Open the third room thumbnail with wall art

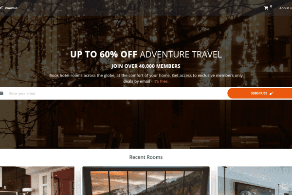(255, 181)
